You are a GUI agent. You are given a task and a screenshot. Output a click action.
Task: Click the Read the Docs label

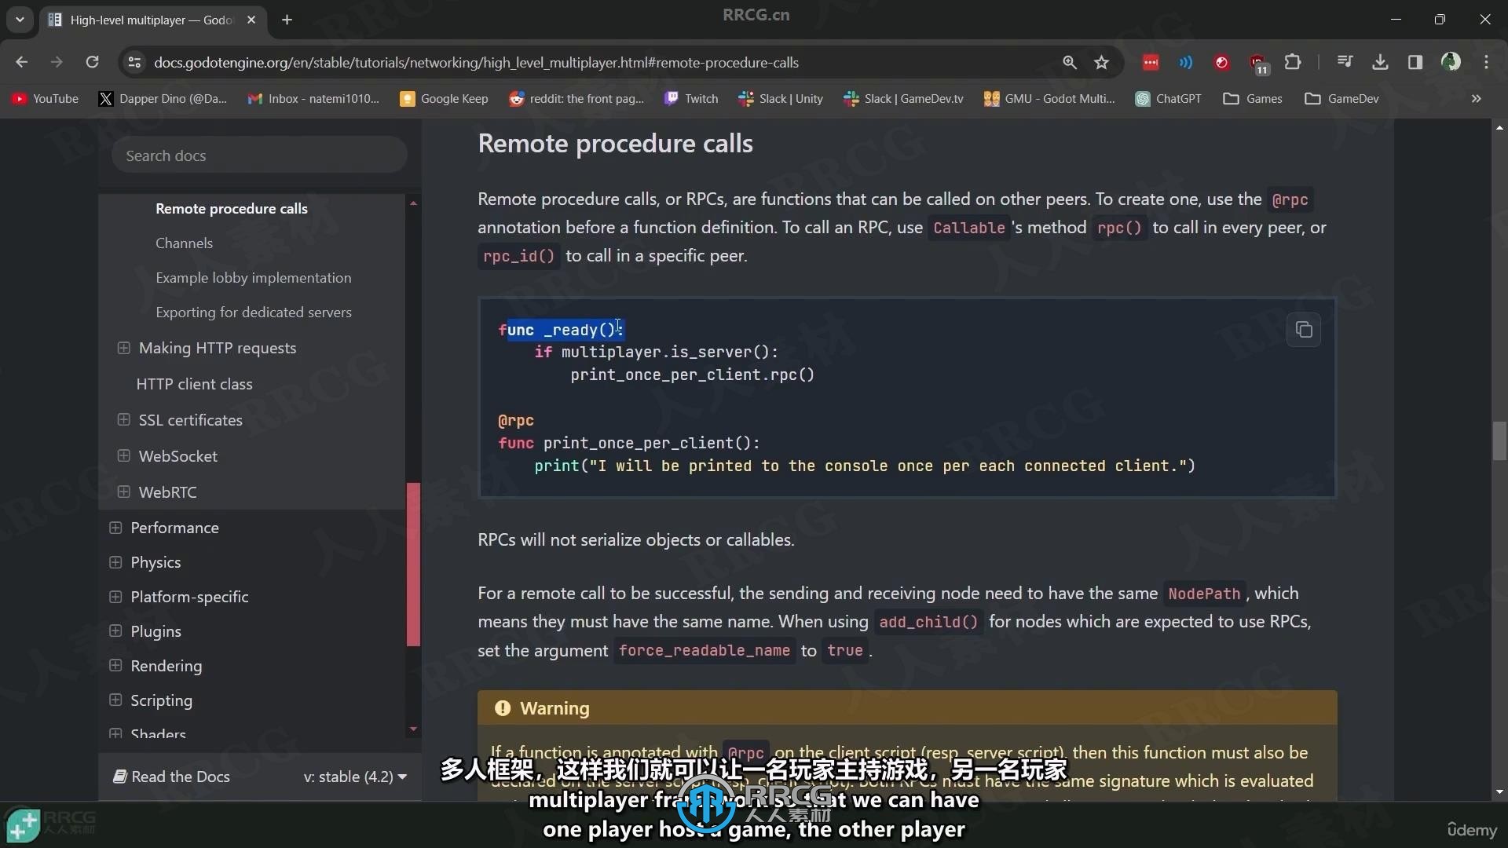[x=171, y=777]
